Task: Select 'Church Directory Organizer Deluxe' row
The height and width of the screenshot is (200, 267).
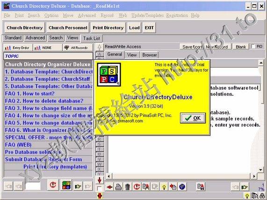Action: point(48,64)
